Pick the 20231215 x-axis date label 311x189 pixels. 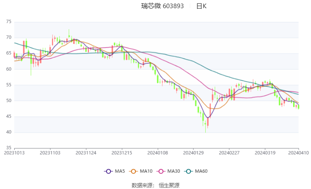[121, 153]
